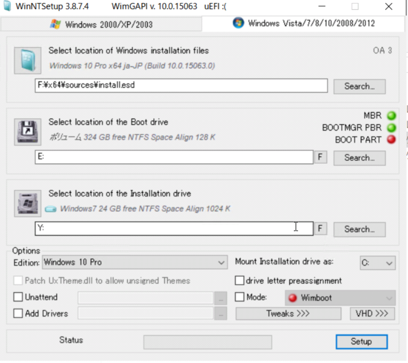Click the small drive icon beside Windows7 label
The image size is (408, 363).
click(50, 209)
